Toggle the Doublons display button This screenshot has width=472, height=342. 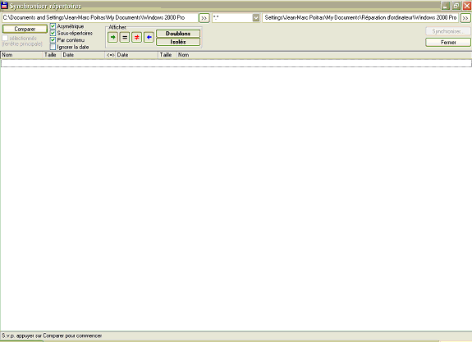tap(178, 34)
